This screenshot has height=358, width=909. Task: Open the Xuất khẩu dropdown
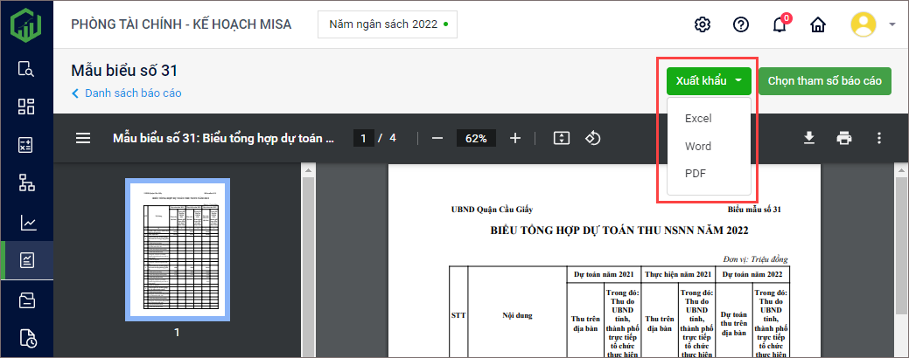tap(709, 81)
